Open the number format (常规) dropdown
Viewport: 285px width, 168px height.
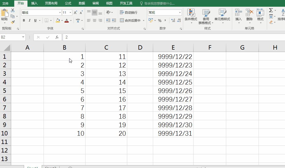(180, 12)
